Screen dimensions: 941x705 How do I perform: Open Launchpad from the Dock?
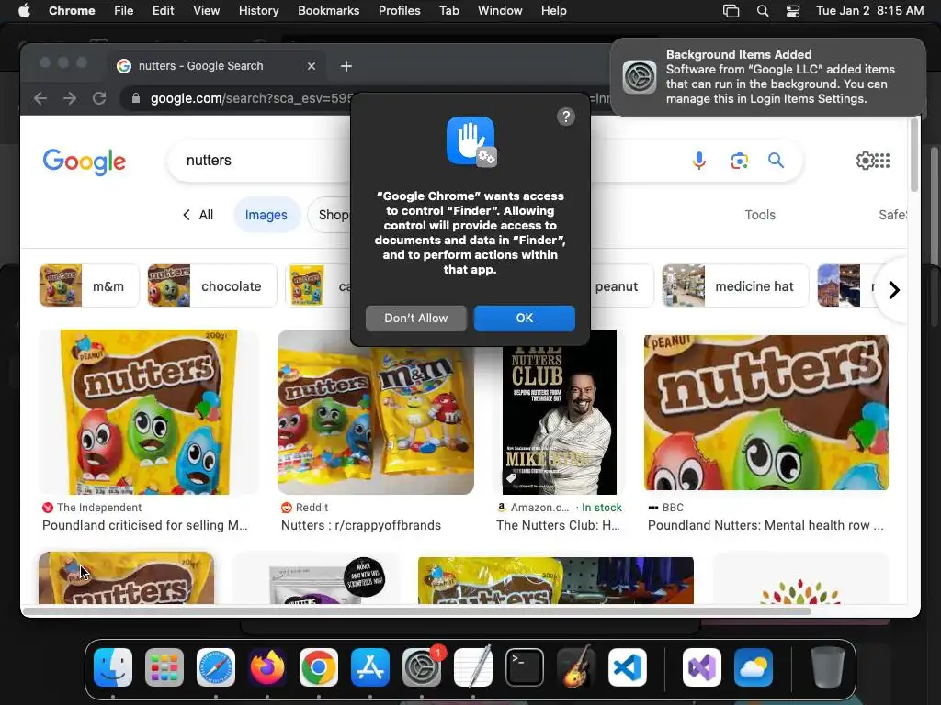[164, 667]
